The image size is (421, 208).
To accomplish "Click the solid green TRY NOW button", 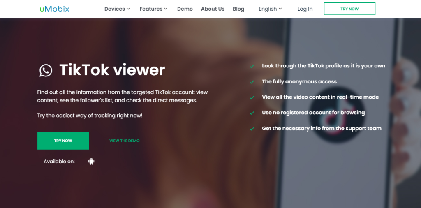I will click(x=63, y=141).
